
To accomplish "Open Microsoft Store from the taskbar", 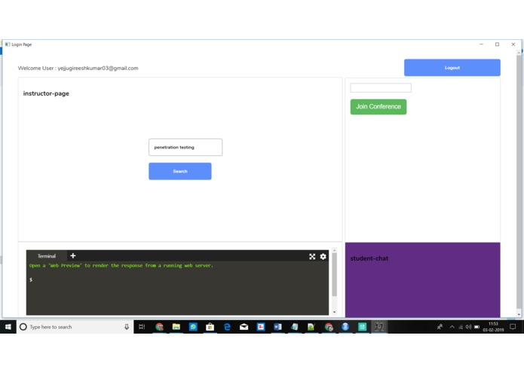I will pos(210,327).
